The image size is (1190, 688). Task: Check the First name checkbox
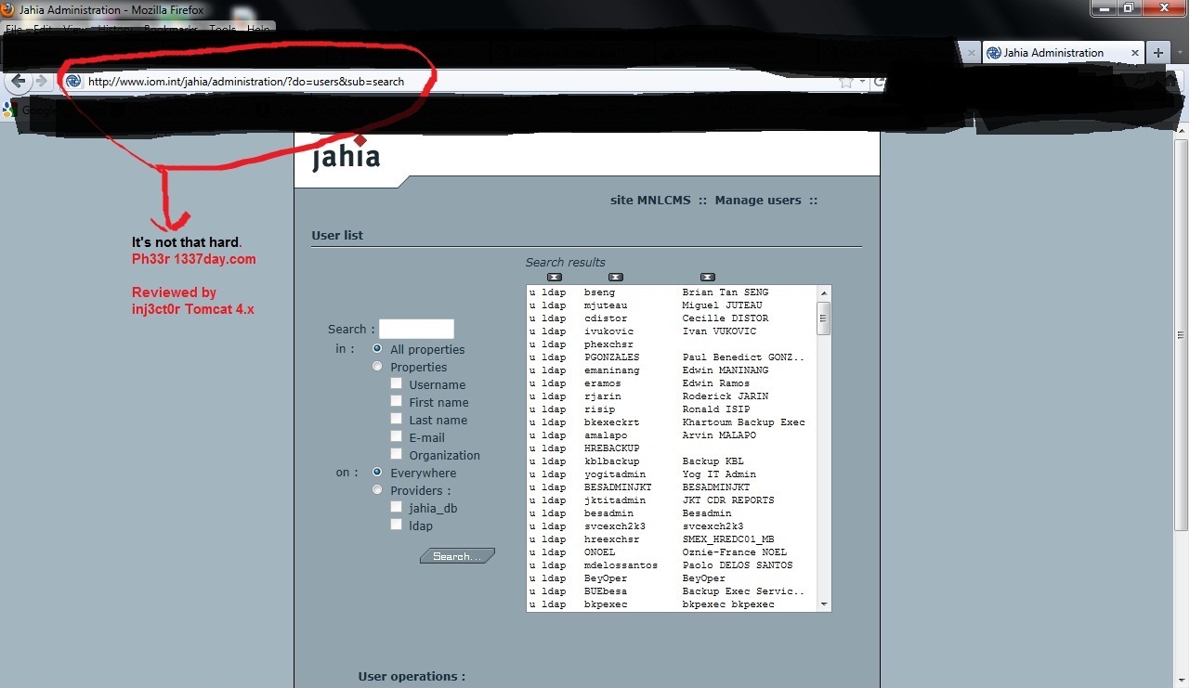click(397, 401)
